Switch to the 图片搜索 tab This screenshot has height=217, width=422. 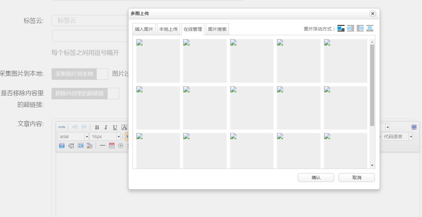[x=217, y=29]
